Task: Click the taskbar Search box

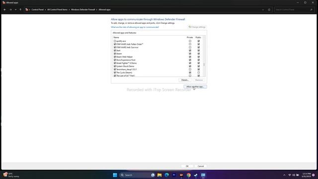Action: coord(137,175)
